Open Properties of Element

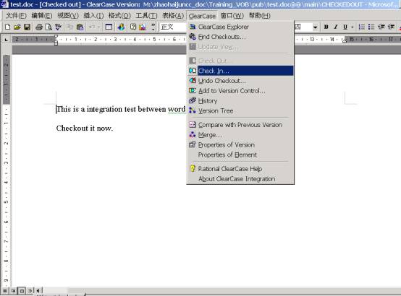(240, 154)
